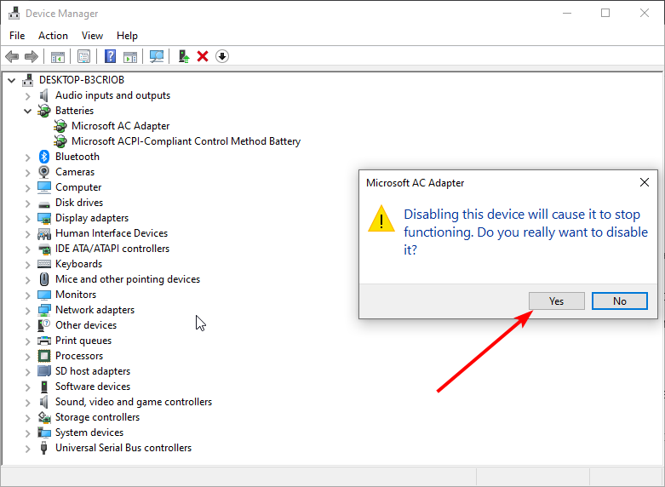Viewport: 665px width, 487px height.
Task: Click the Mice and other pointing devices icon
Action: 44,279
